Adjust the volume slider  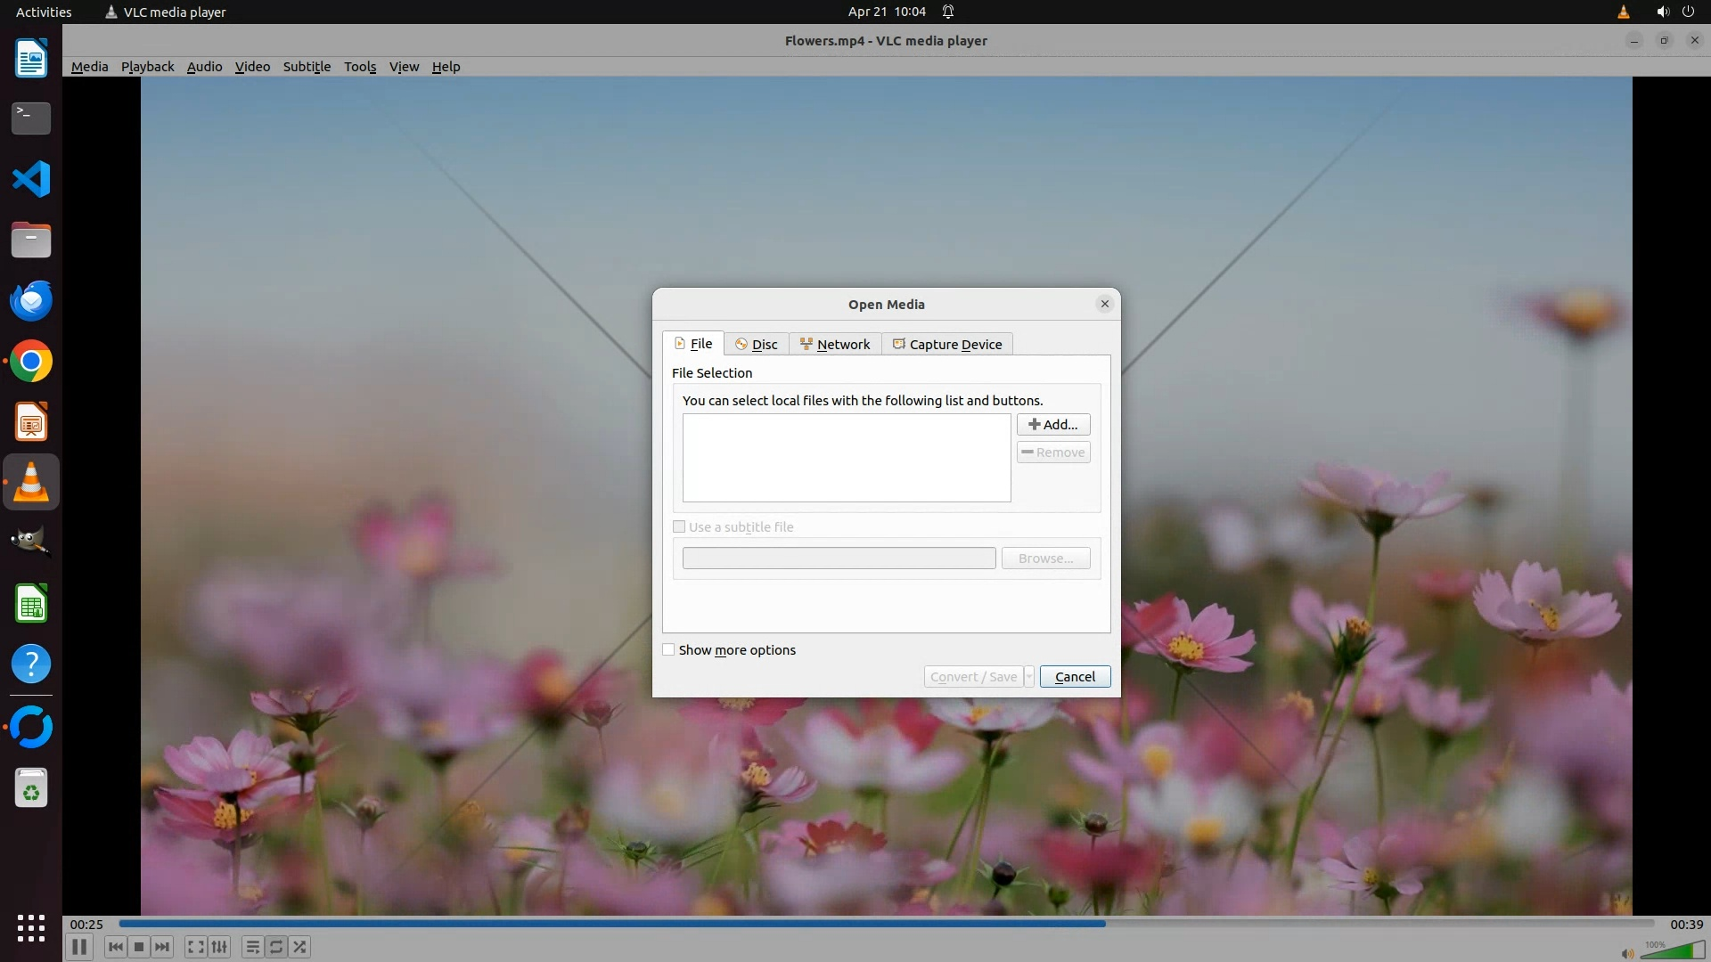pos(1674,951)
